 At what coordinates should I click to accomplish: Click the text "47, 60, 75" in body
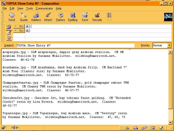click(x=116, y=117)
